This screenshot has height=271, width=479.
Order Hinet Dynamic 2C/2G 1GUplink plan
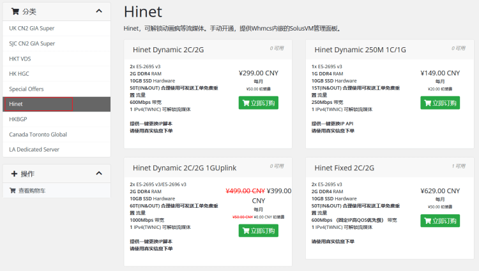click(x=259, y=231)
